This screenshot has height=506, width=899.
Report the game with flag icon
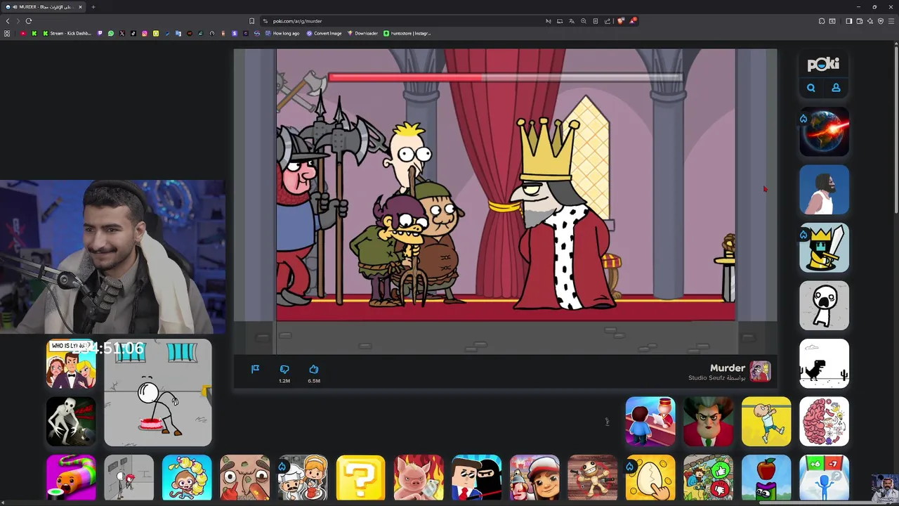tap(256, 369)
